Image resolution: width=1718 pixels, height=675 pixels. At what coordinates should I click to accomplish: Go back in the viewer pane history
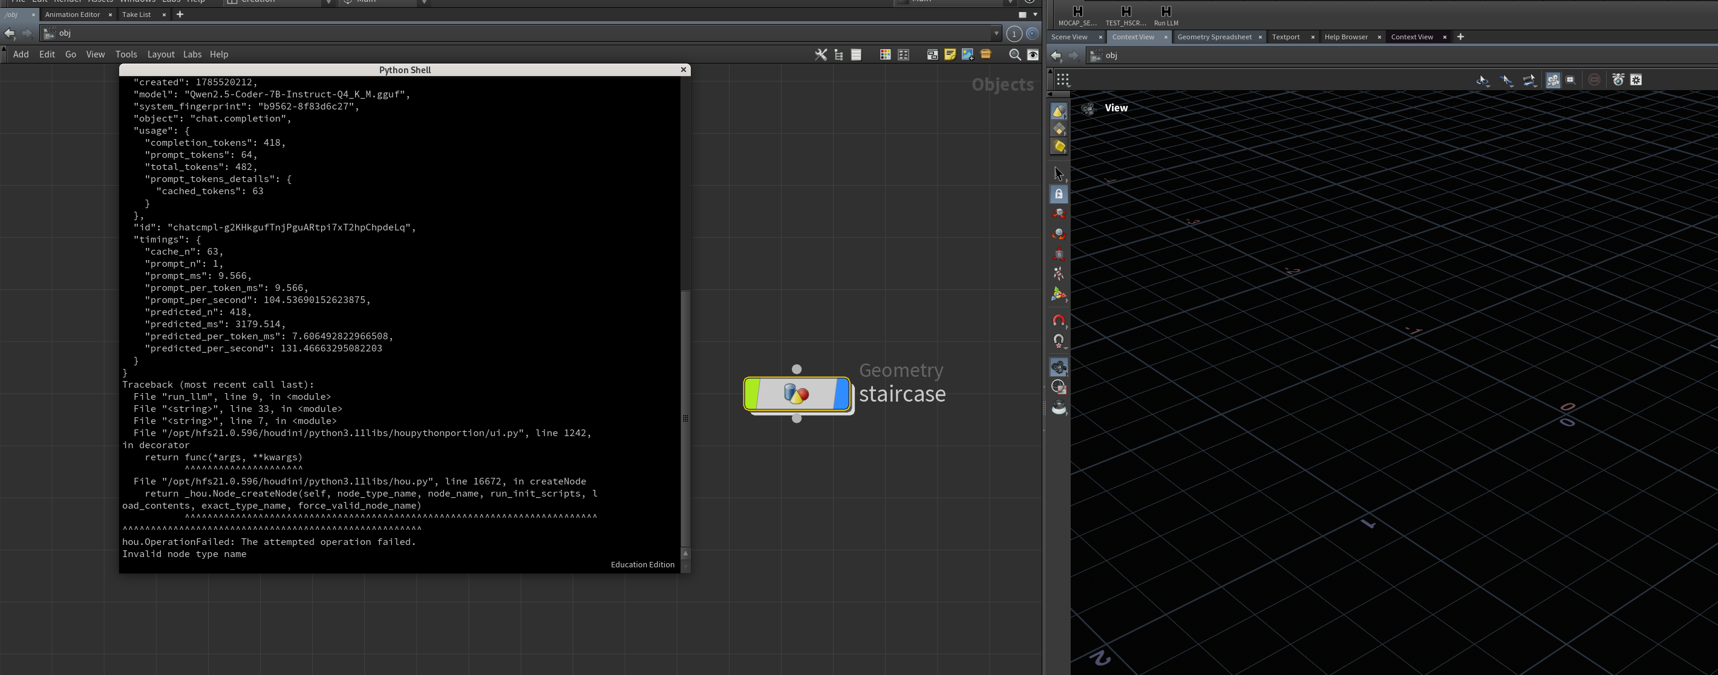1056,56
